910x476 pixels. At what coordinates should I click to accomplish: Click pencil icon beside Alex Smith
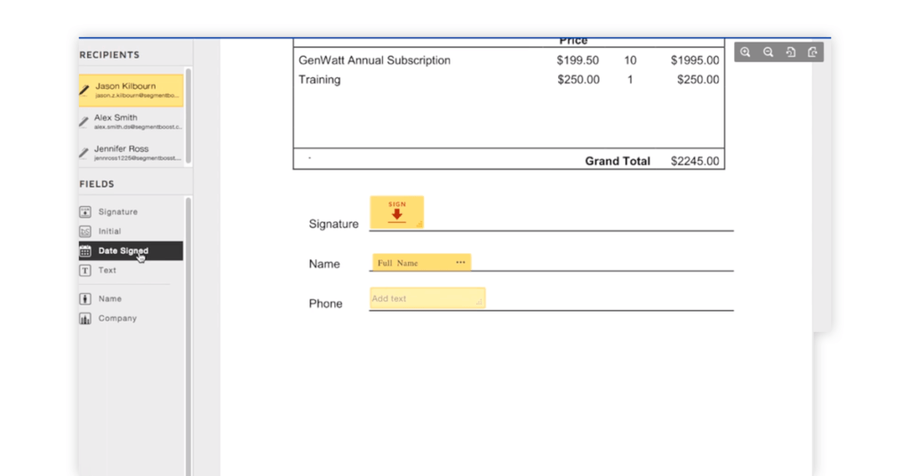tap(84, 122)
